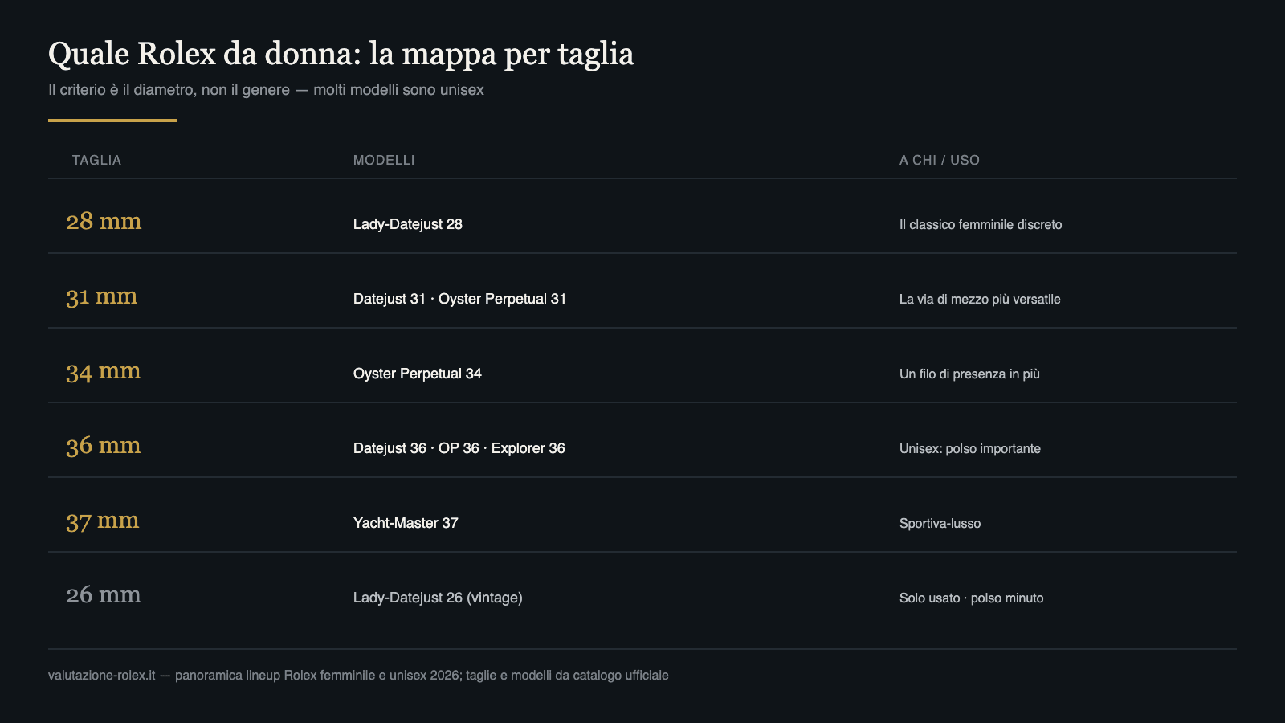
Task: Click the valutazione-rolex.it footer source
Action: [102, 675]
